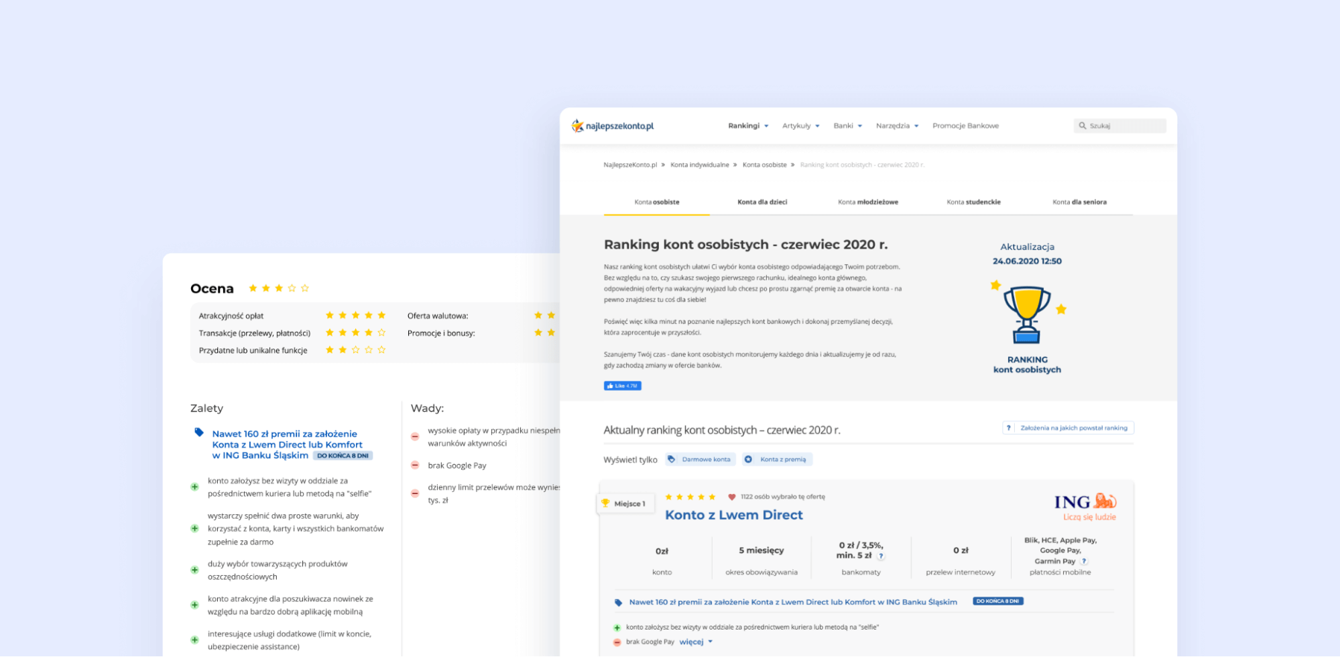
Task: Open Założenia na jakich powstał ranking
Action: pos(1069,428)
